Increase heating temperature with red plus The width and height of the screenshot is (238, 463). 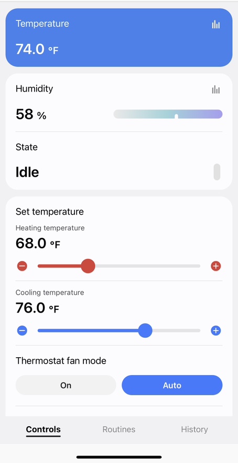(215, 266)
